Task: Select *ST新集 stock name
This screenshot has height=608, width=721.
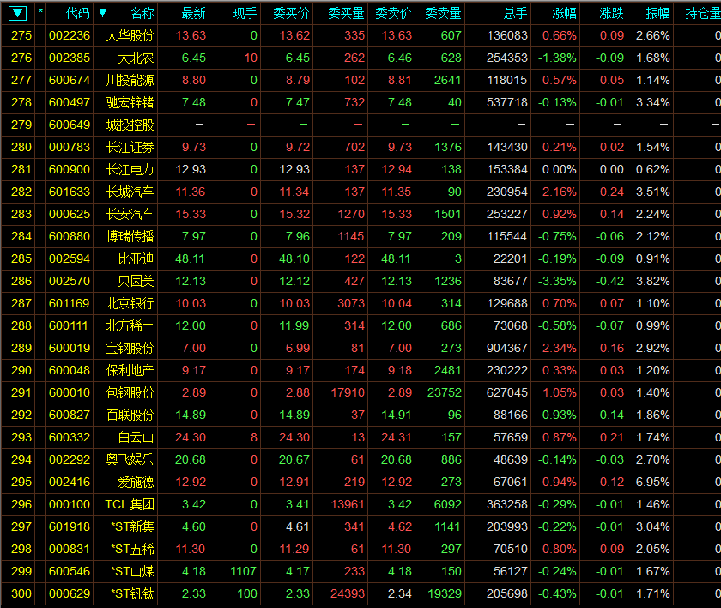Action: pos(132,527)
